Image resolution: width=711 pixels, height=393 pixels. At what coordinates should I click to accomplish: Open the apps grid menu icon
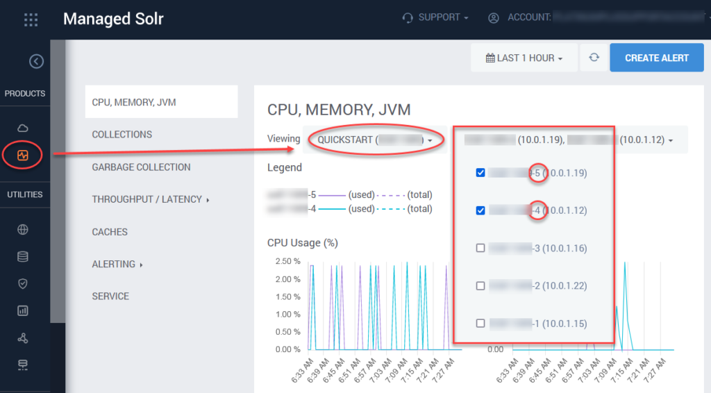pos(31,19)
